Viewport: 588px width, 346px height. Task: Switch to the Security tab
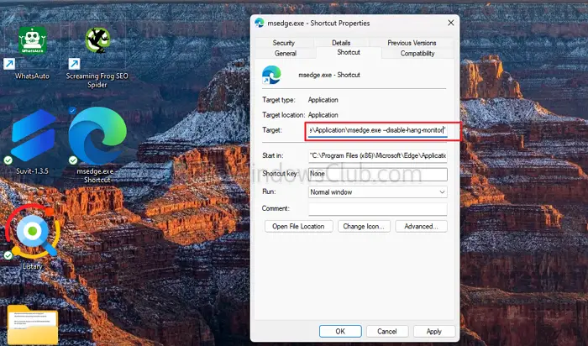coord(284,43)
